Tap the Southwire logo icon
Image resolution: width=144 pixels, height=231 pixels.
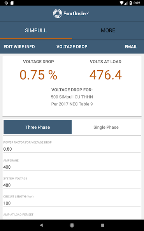pyautogui.click(x=58, y=13)
